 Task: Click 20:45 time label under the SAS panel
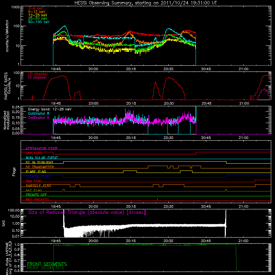tap(206, 241)
